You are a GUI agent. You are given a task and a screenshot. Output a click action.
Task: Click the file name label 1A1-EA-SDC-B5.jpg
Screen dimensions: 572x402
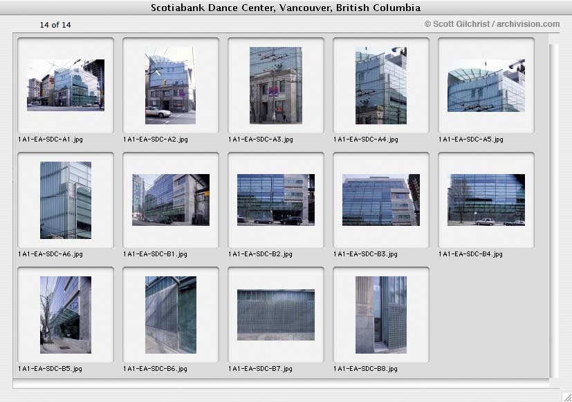pos(50,369)
